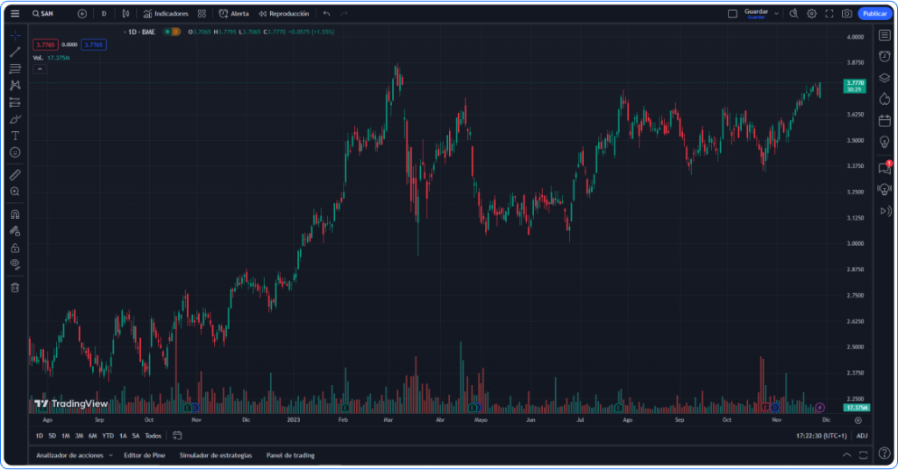Screen dimensions: 898x470
Task: Select the 1A time range
Action: click(x=123, y=435)
